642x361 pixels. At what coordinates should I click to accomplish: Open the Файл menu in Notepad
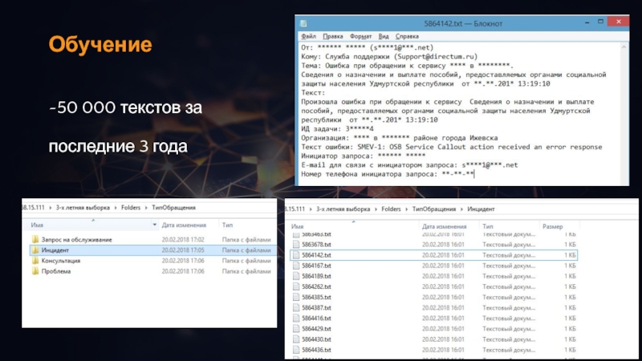308,36
